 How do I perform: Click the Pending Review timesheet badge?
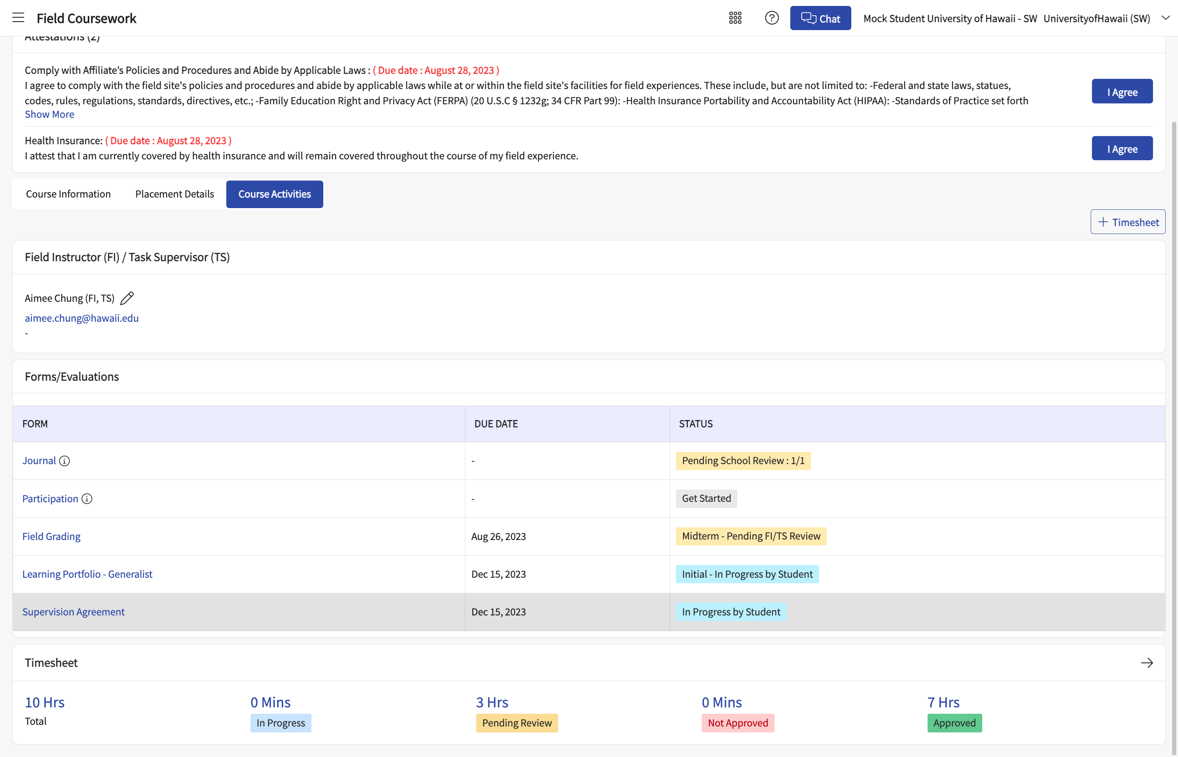pyautogui.click(x=517, y=723)
